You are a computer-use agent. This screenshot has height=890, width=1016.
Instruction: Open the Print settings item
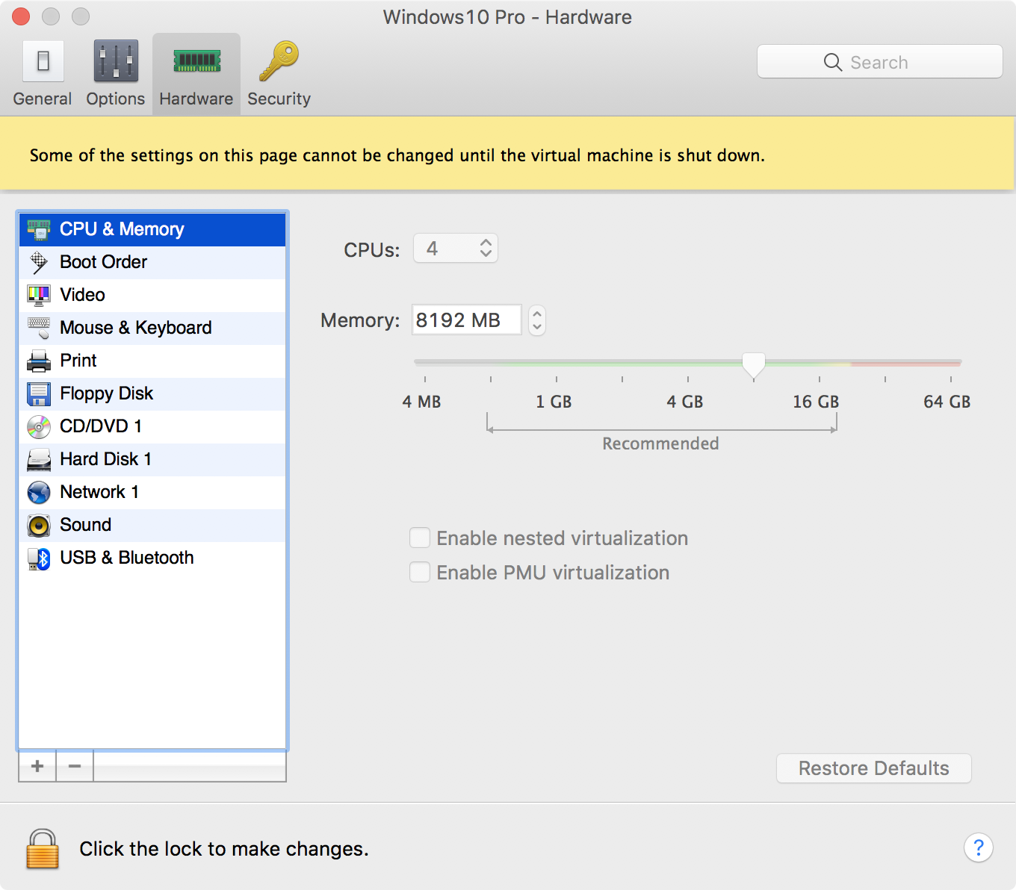click(152, 361)
